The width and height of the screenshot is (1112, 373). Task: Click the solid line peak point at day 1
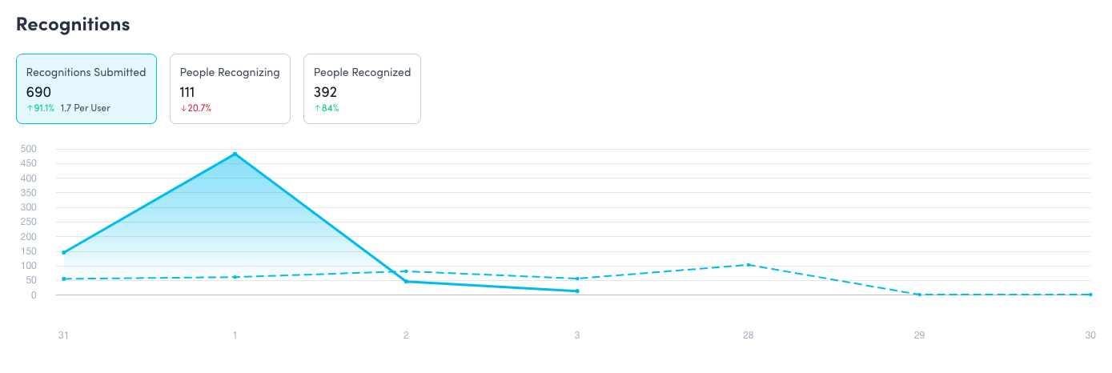point(235,154)
